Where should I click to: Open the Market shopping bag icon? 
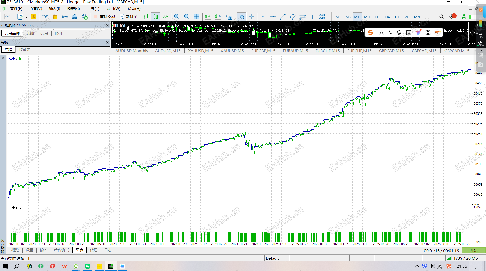click(55, 17)
